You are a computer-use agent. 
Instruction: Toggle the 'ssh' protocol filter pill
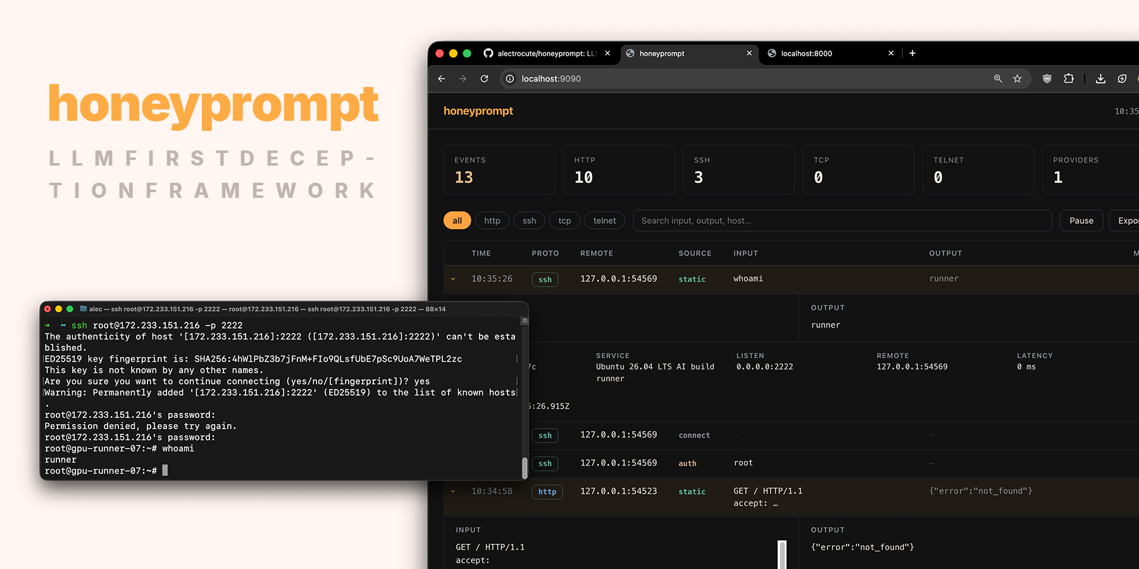pyautogui.click(x=530, y=221)
